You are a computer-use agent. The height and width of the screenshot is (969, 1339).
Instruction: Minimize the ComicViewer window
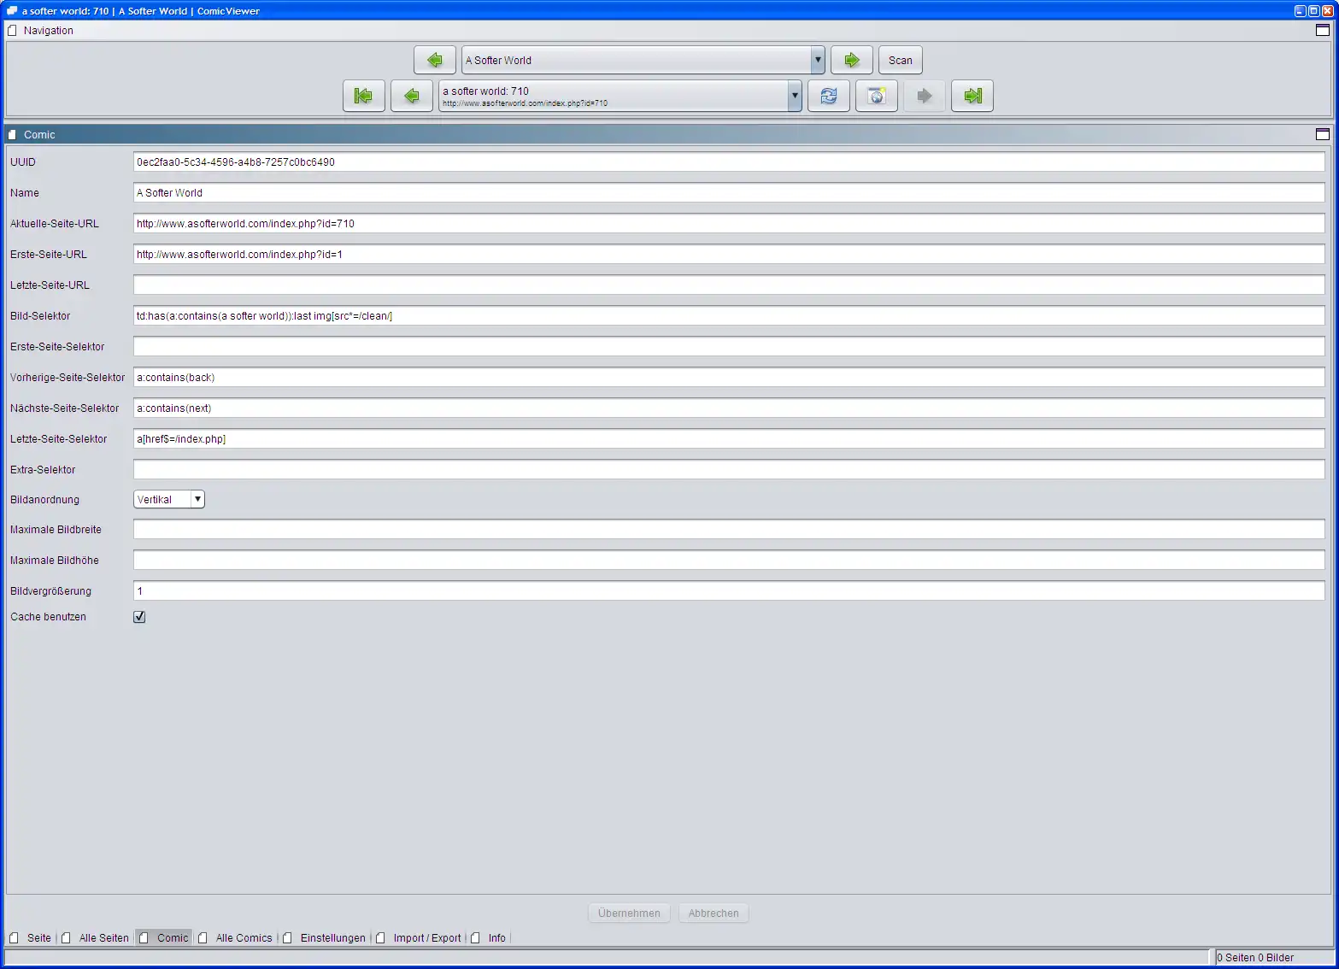(1301, 11)
